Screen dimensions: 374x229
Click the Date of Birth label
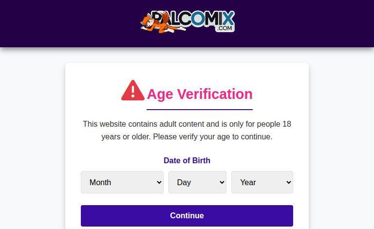coord(187,160)
